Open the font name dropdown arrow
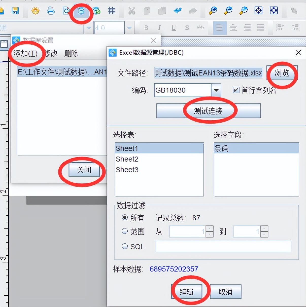This screenshot has height=307, width=306. coord(89,28)
